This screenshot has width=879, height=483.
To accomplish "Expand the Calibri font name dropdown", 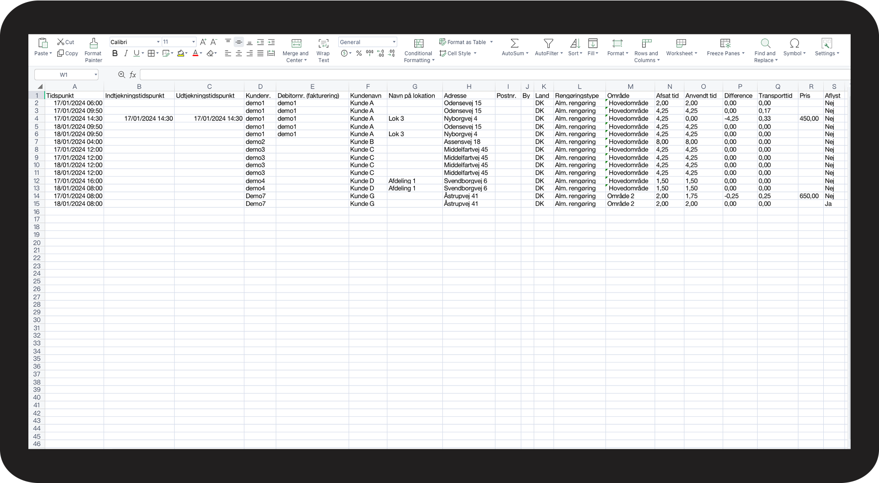I will 158,42.
